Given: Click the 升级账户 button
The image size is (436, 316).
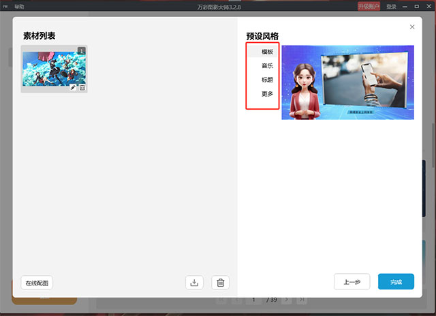Looking at the screenshot, I should pyautogui.click(x=369, y=6).
